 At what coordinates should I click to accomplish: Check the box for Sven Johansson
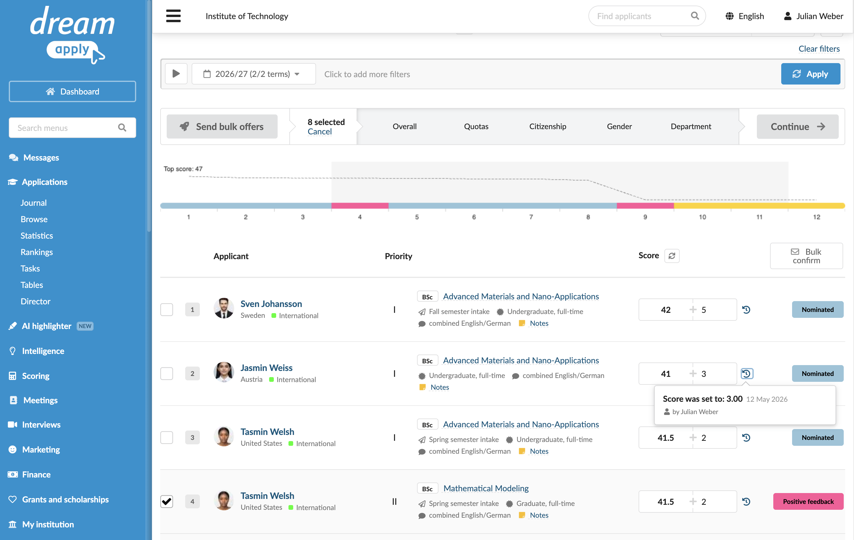tap(167, 310)
